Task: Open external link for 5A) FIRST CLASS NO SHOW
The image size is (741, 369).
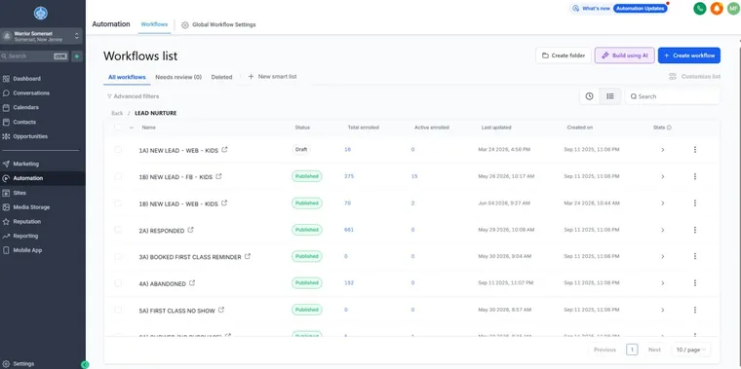Action: 221,311
